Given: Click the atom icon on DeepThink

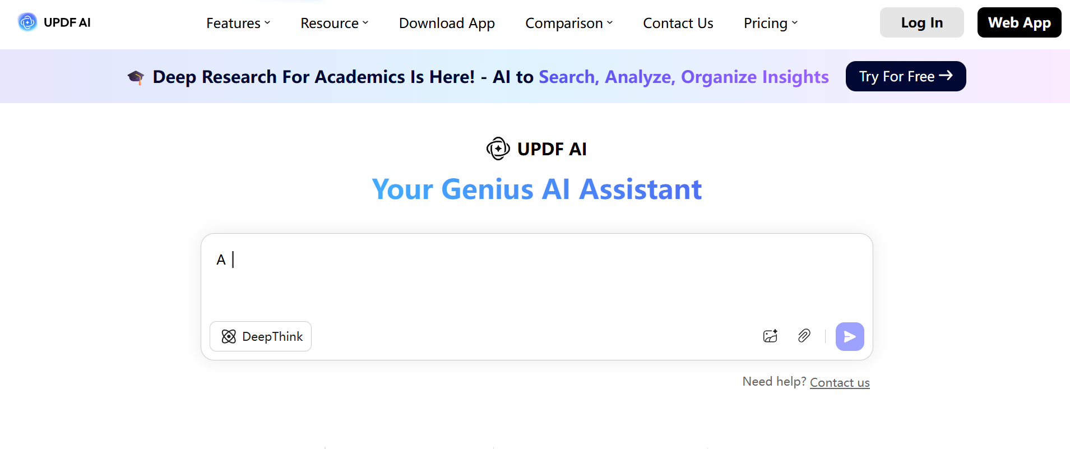Looking at the screenshot, I should tap(229, 336).
